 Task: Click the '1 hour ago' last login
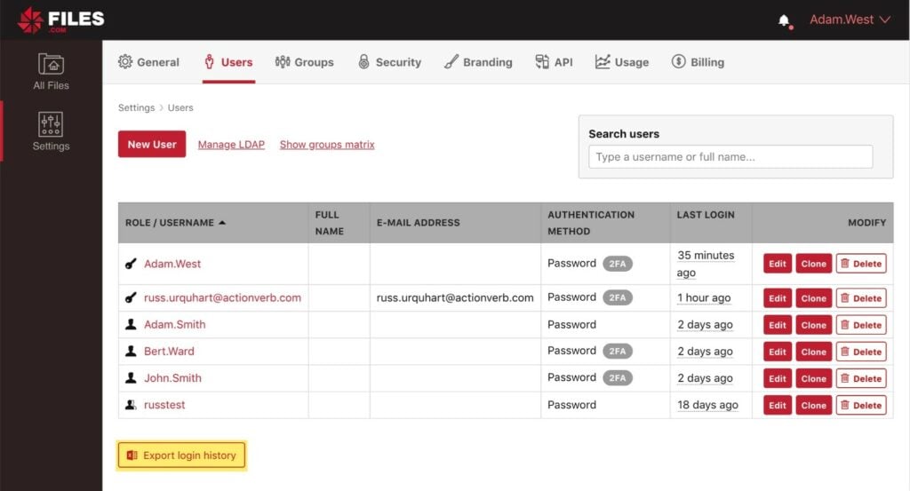pos(704,298)
